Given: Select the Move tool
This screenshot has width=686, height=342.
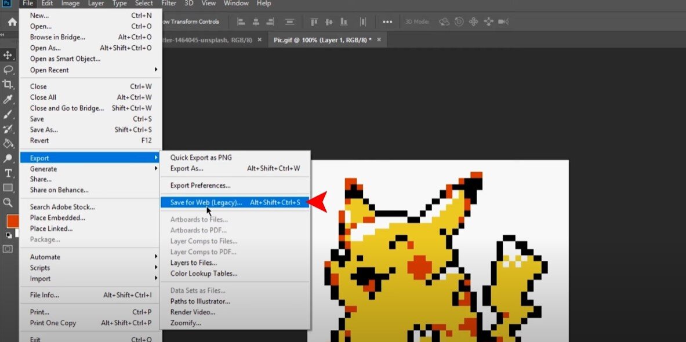Looking at the screenshot, I should [8, 55].
